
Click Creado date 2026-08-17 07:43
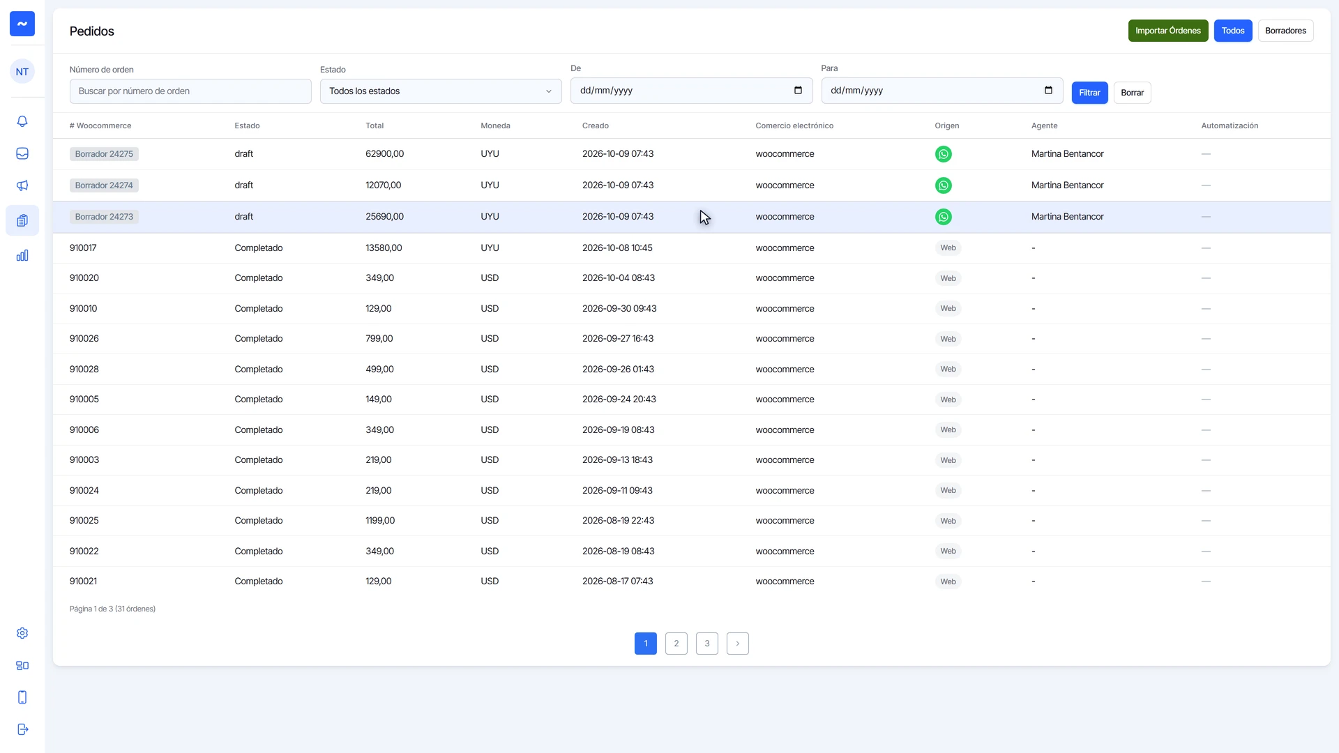pyautogui.click(x=617, y=581)
